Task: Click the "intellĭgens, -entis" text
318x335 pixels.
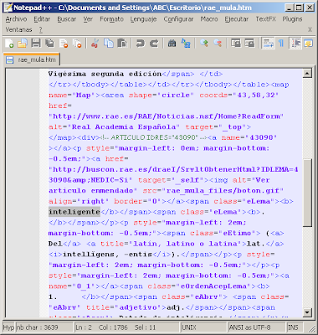Action: [x=107, y=255]
